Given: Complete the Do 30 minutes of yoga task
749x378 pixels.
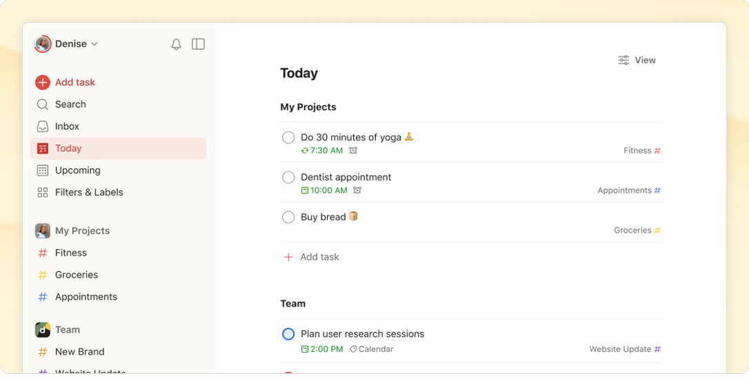Looking at the screenshot, I should point(288,137).
